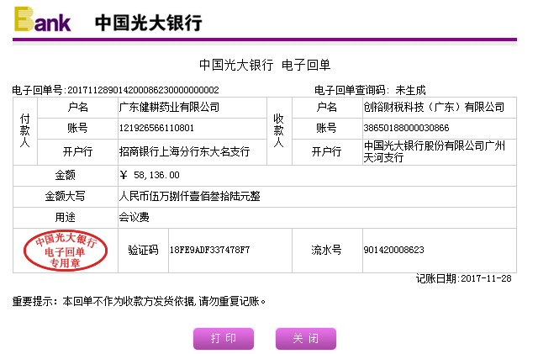Select the purpose value 会议费
The height and width of the screenshot is (354, 538).
coord(134,217)
